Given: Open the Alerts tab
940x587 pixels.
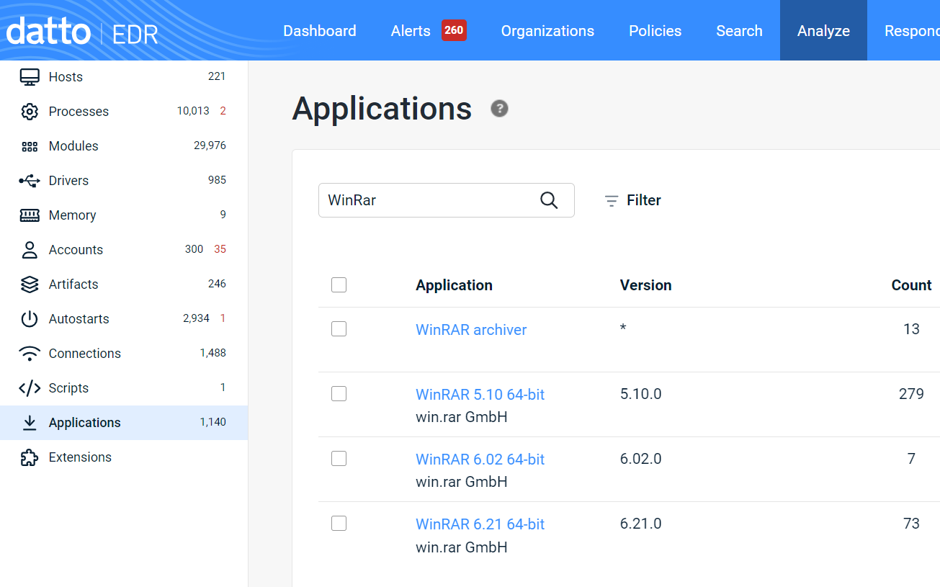Looking at the screenshot, I should (411, 31).
